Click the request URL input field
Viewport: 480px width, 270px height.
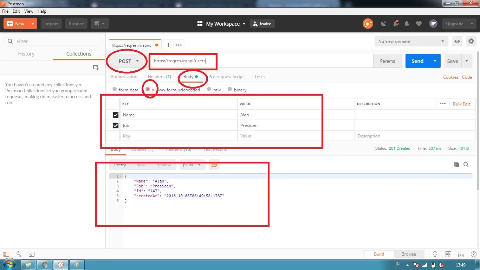click(261, 61)
